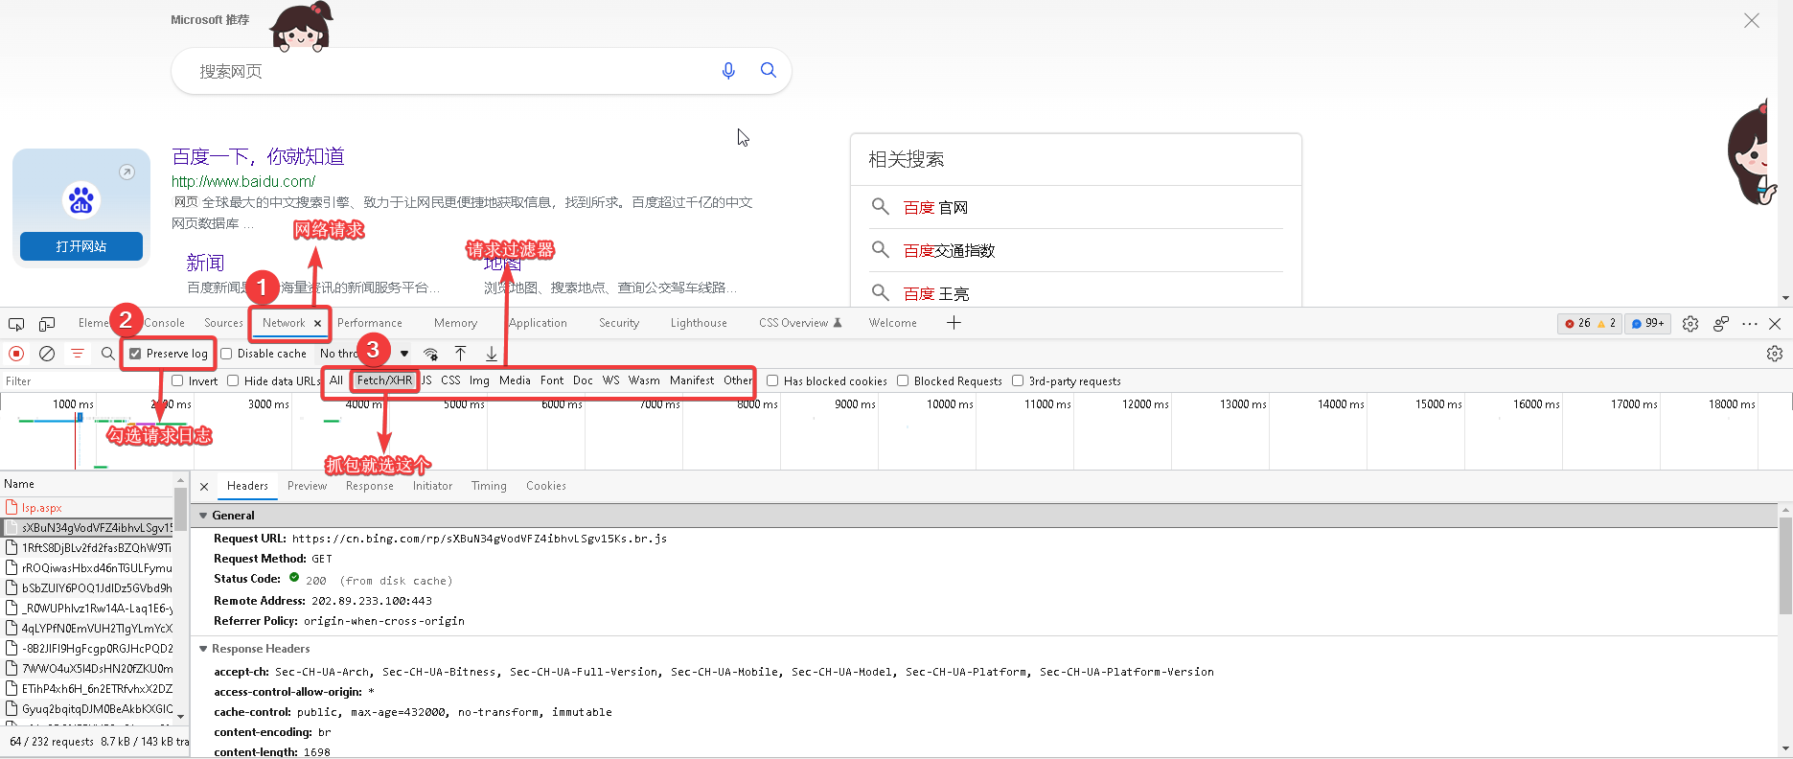The image size is (1793, 759).
Task: Click related search 百度 王亮
Action: 936,293
